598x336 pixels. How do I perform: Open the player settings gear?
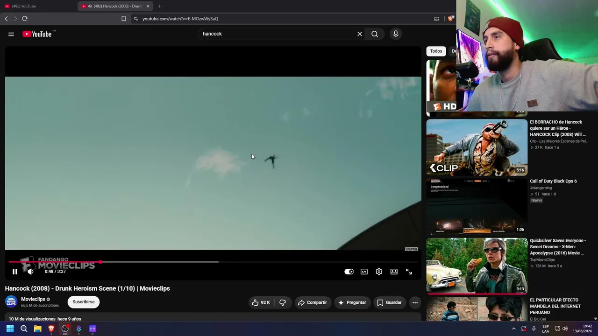click(379, 272)
